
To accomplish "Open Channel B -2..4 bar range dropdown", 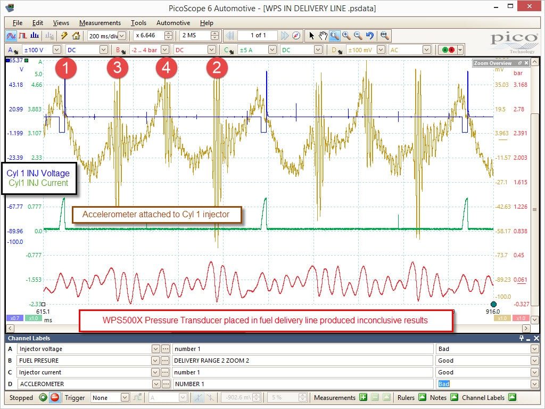I will point(165,50).
